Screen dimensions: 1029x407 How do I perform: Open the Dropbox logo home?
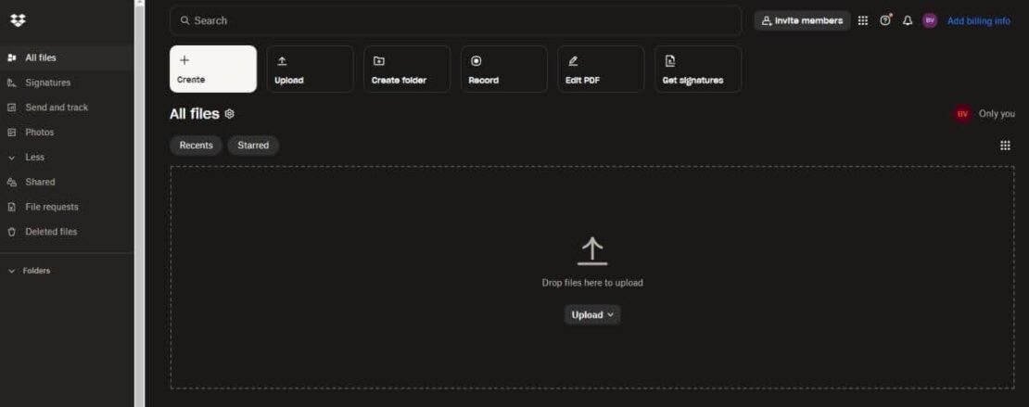coord(18,20)
